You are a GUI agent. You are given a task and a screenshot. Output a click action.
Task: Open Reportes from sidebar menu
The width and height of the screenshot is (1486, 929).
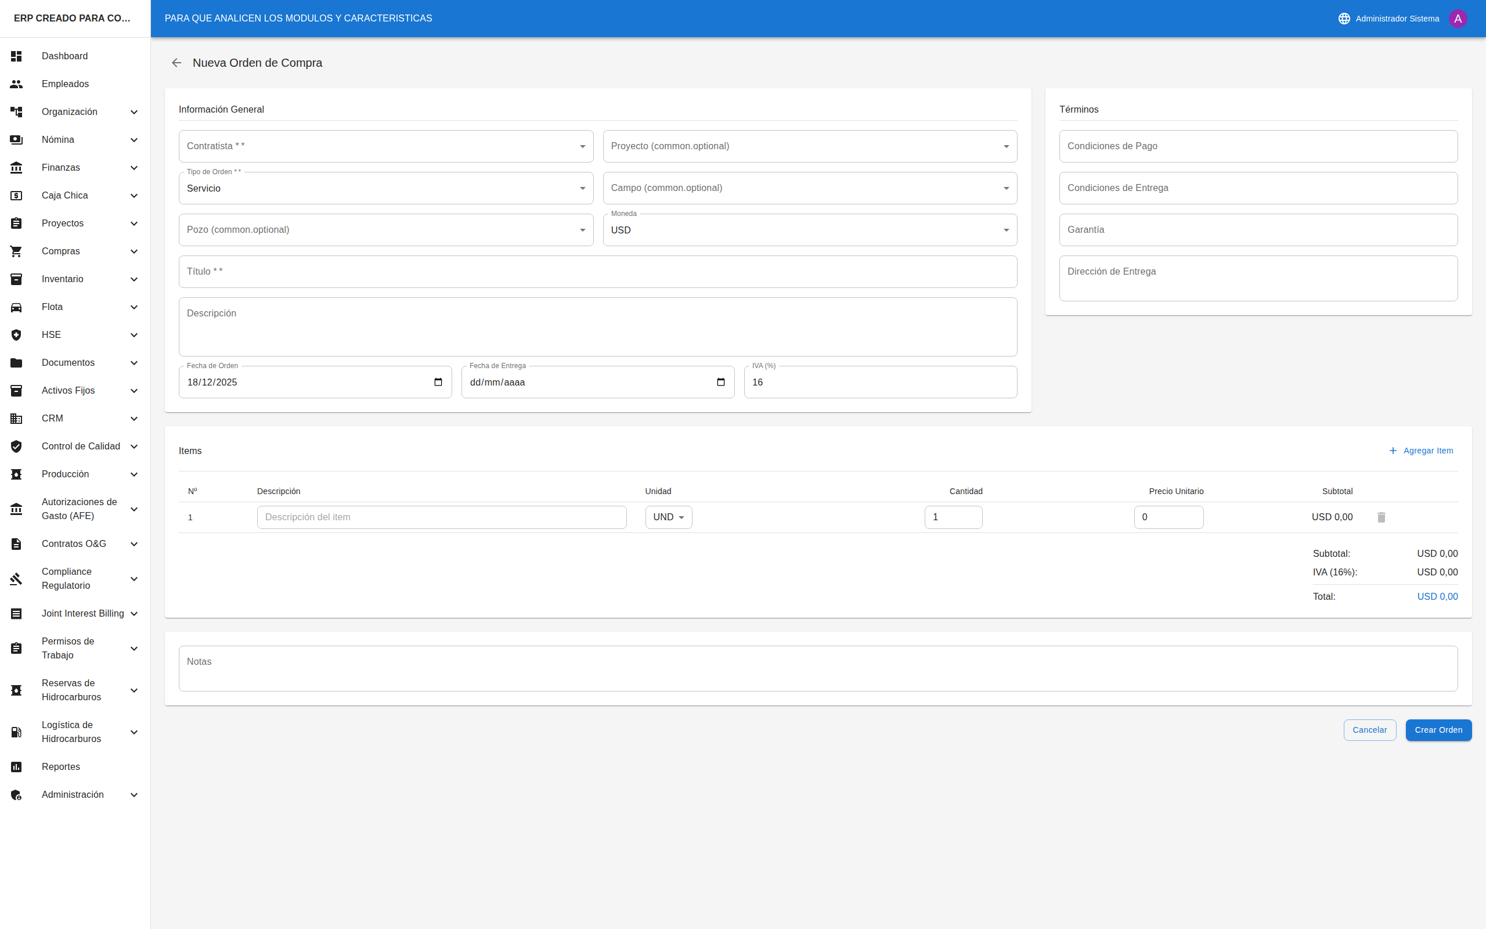pyautogui.click(x=61, y=767)
